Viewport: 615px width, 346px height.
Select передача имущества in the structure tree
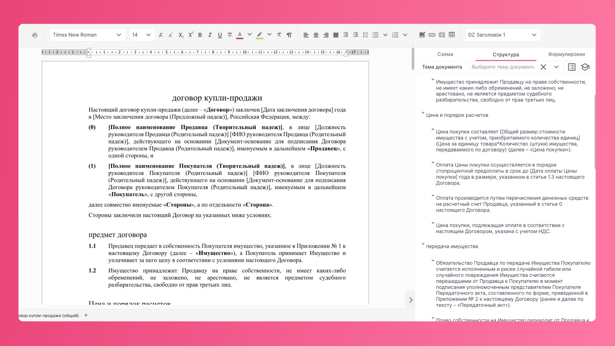click(x=452, y=246)
